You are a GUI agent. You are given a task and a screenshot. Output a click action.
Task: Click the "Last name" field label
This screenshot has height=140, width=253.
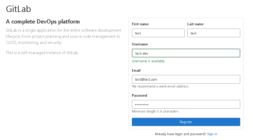pos(195,24)
